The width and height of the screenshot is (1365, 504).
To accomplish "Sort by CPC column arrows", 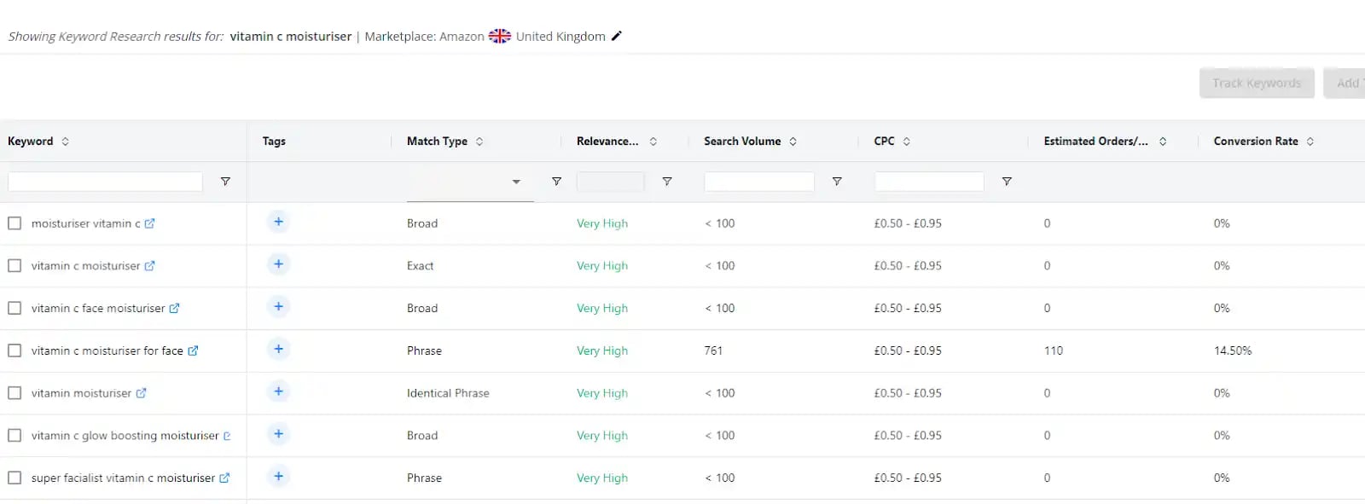I will (x=907, y=142).
